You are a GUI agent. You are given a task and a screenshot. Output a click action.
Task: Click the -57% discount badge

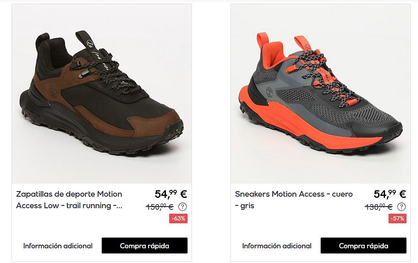coord(397,219)
